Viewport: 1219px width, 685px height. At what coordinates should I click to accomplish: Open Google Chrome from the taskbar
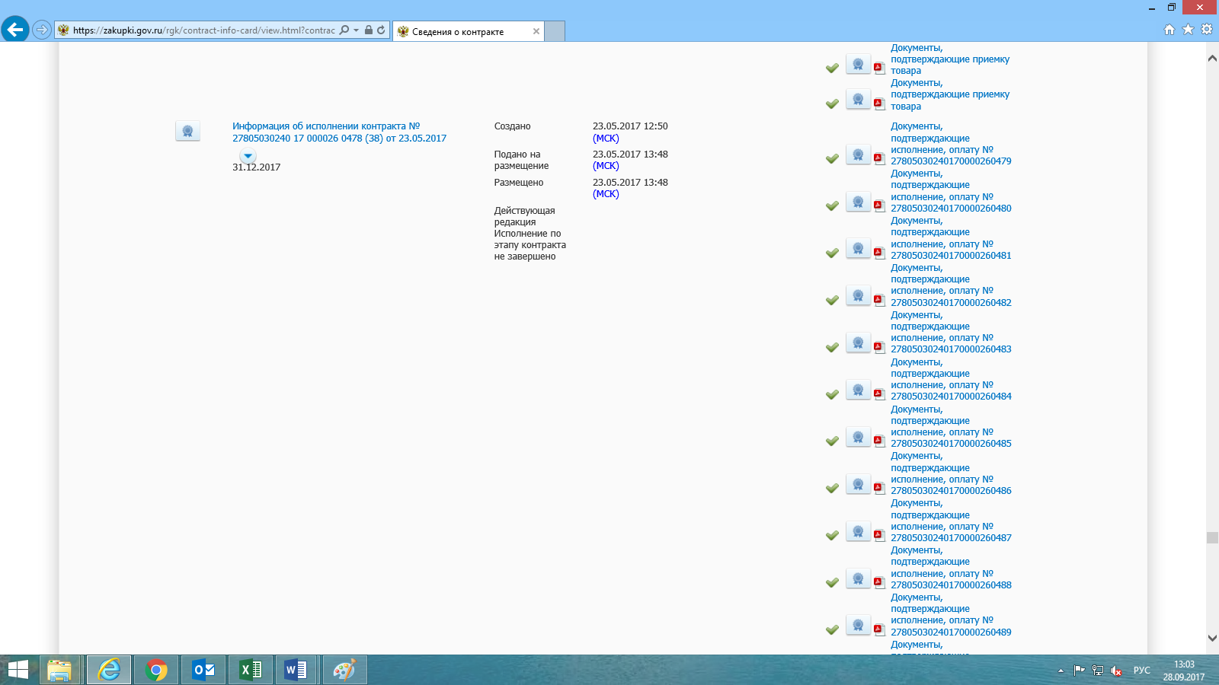point(156,670)
